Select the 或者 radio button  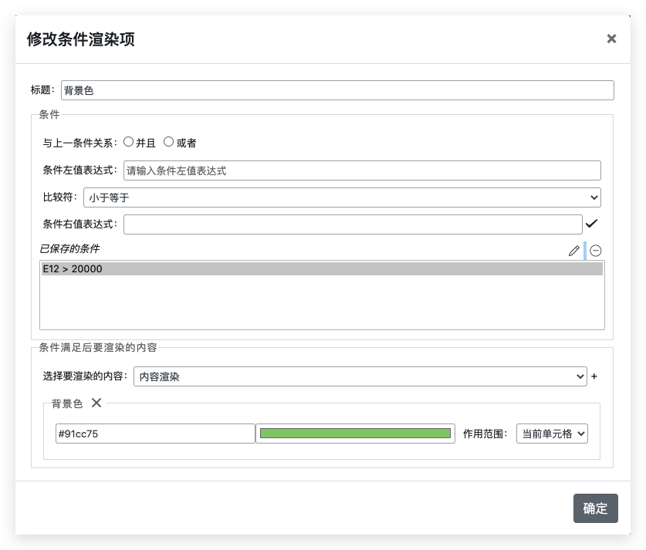pos(168,142)
